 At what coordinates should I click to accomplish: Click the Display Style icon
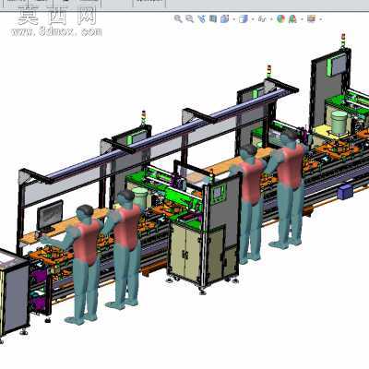pos(244,19)
